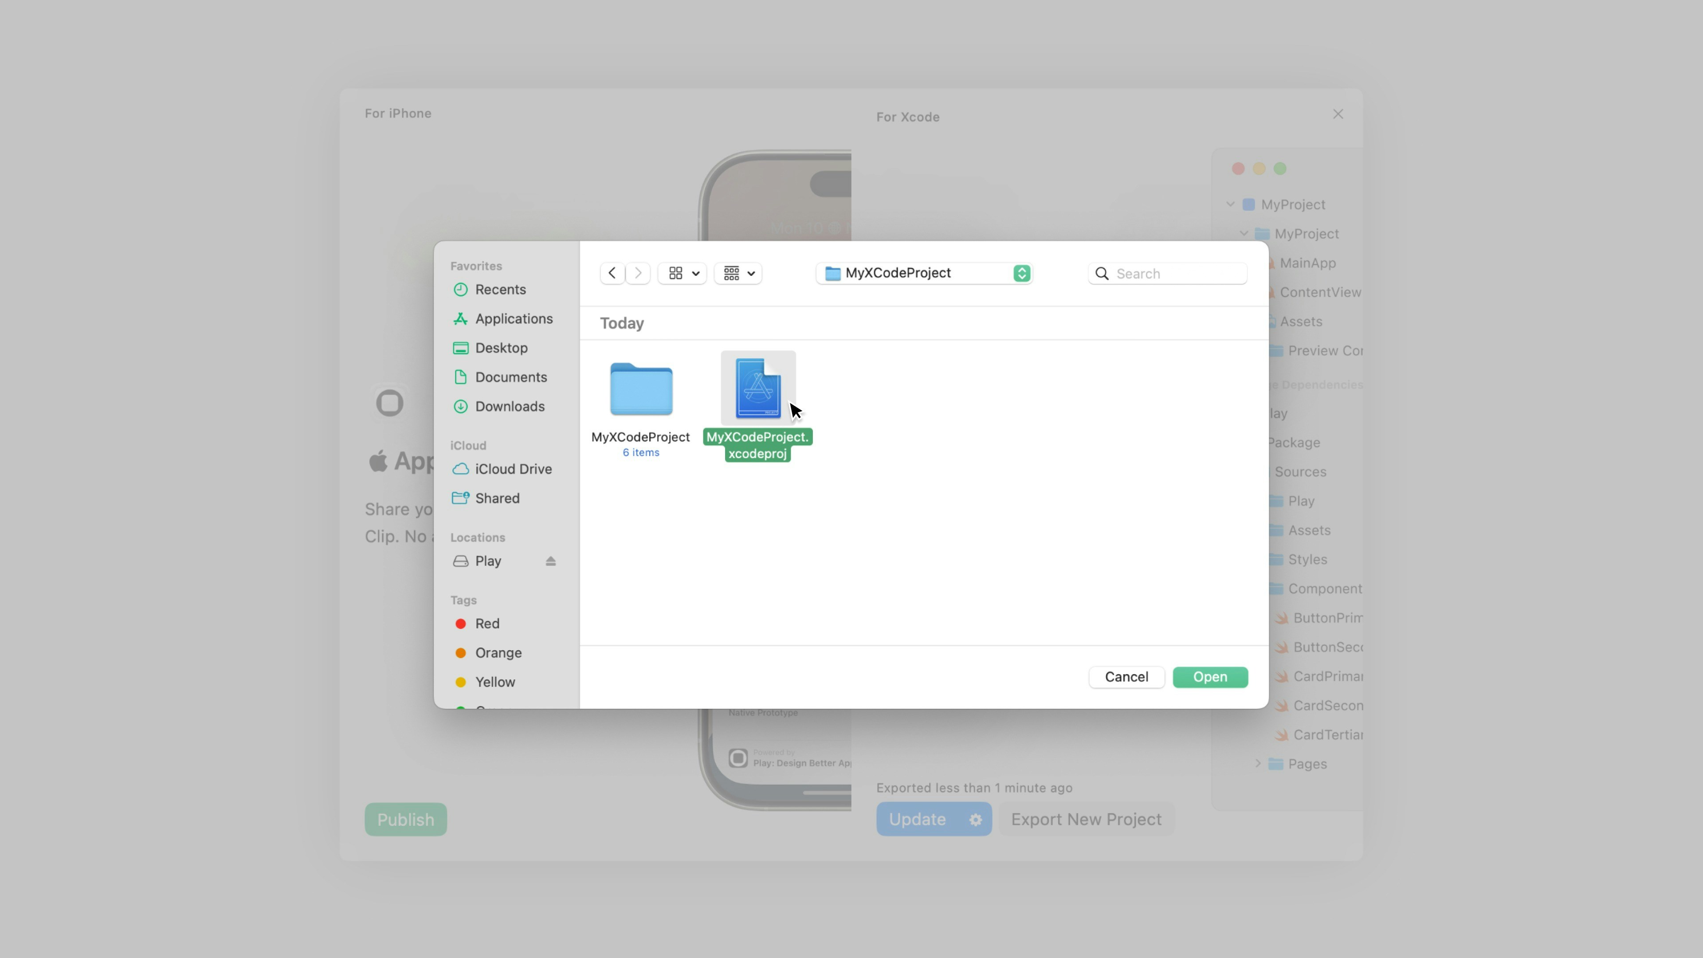Click the Cancel button
This screenshot has width=1703, height=958.
[1126, 677]
